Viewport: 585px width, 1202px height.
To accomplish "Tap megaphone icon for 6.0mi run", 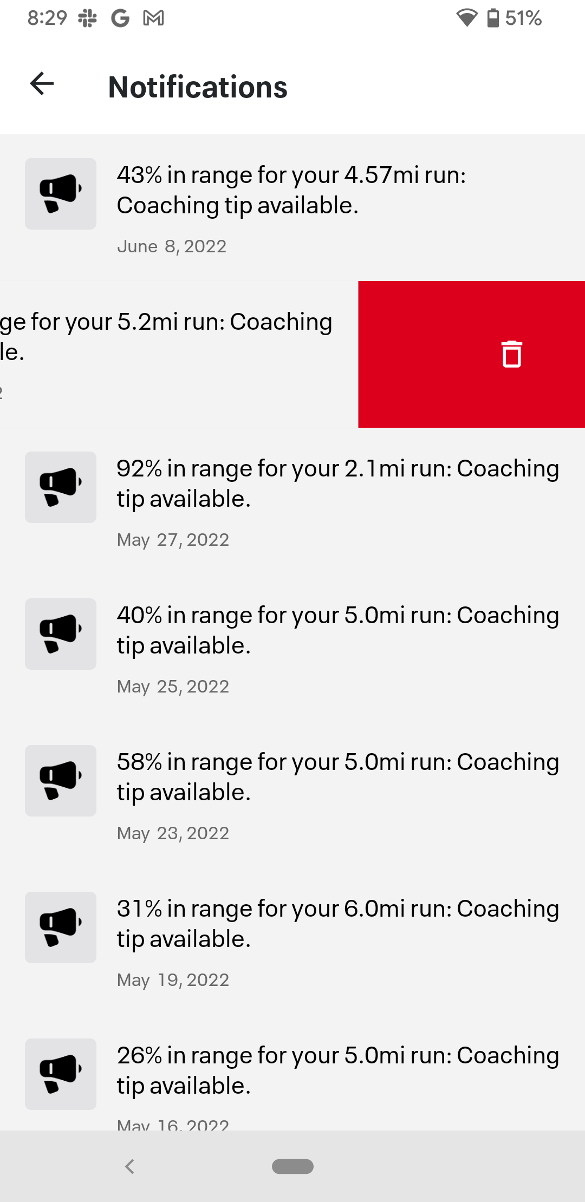I will coord(61,927).
